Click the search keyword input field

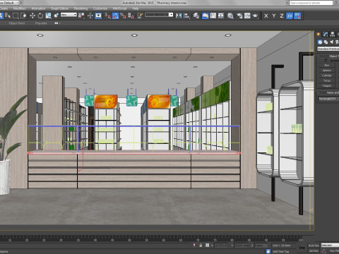tap(311, 3)
